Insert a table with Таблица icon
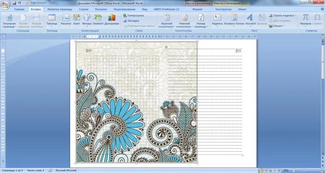 pos(52,20)
